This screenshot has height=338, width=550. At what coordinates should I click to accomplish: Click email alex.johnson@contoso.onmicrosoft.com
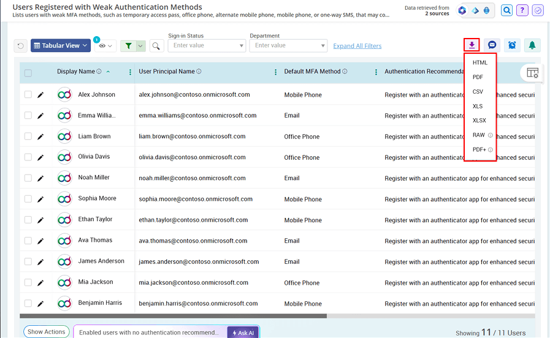194,94
